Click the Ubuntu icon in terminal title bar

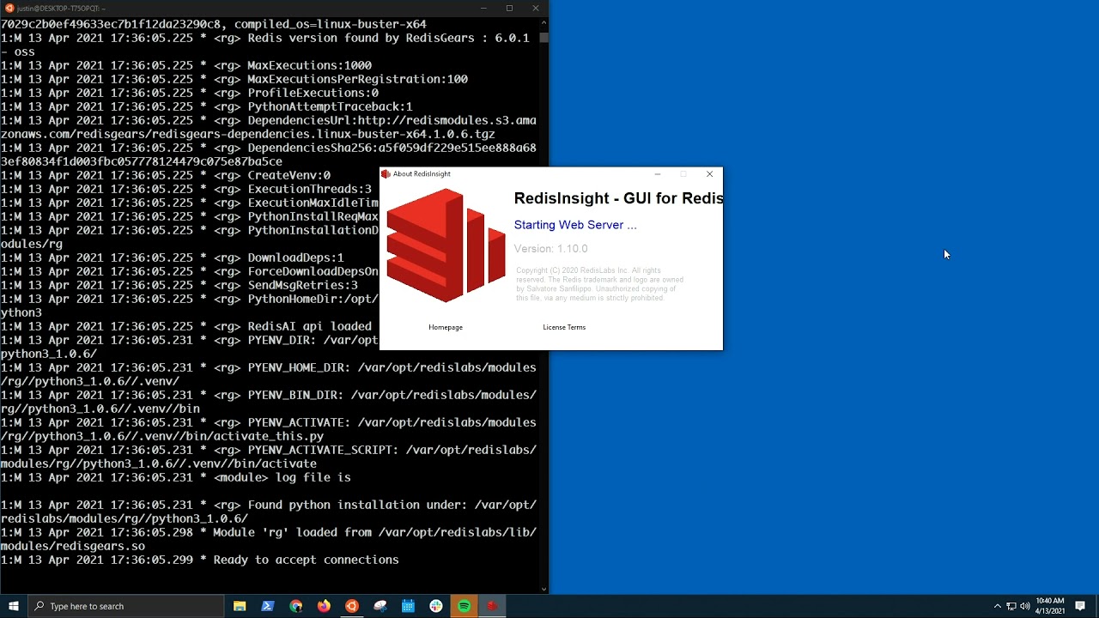tap(9, 8)
